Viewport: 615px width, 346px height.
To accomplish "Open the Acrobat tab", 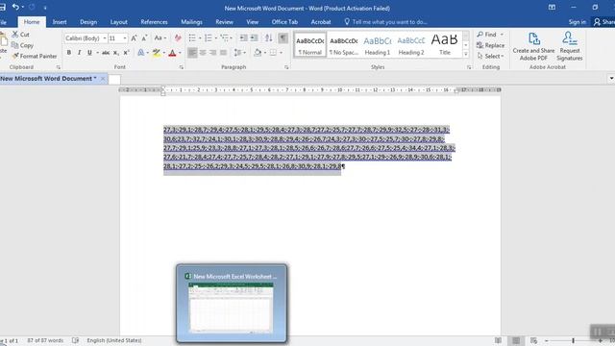I will tap(321, 22).
